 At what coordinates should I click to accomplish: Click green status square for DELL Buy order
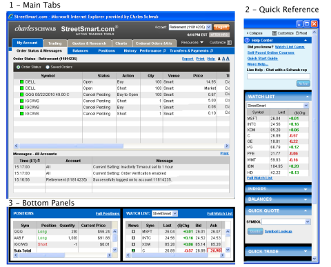point(22,81)
